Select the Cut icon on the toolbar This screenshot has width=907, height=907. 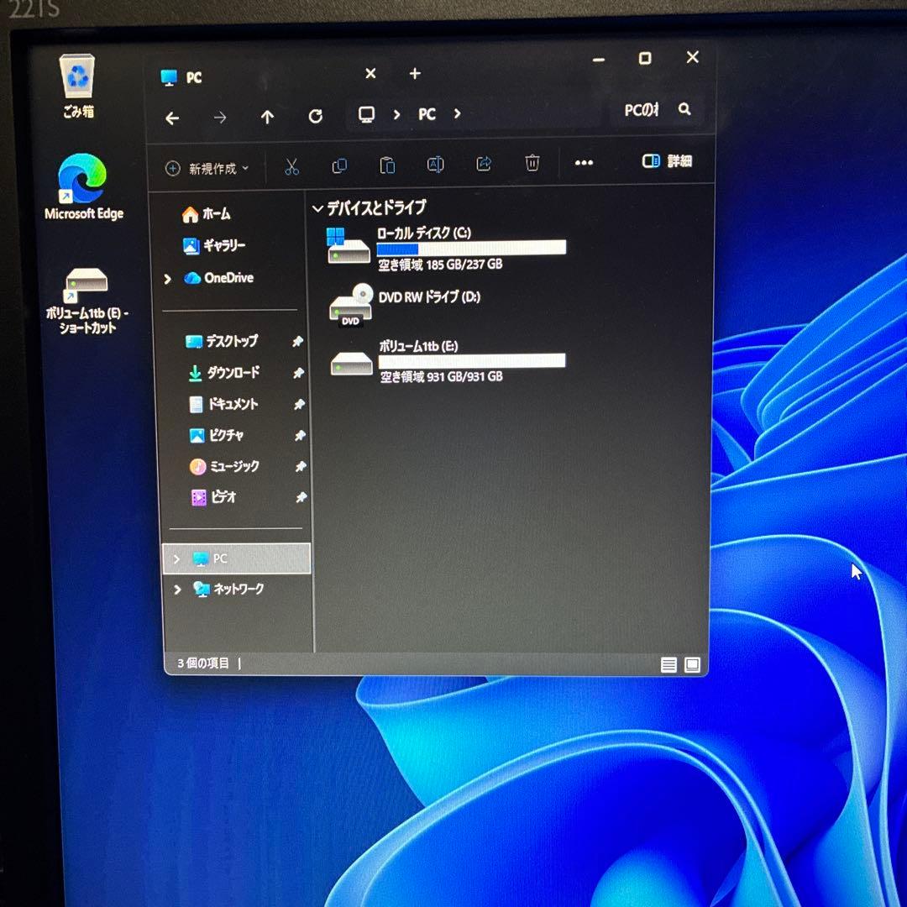point(291,165)
